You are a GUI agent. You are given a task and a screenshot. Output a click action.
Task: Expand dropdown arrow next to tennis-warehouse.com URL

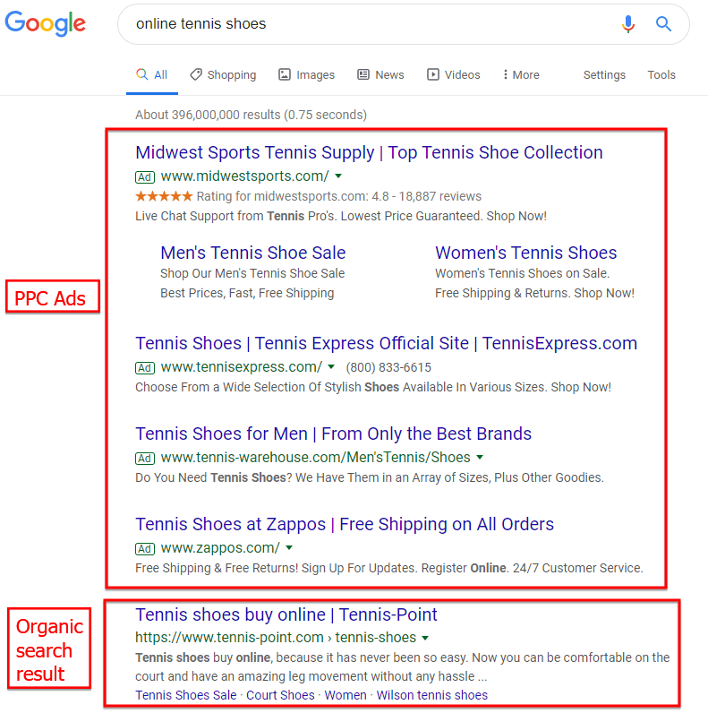[480, 457]
